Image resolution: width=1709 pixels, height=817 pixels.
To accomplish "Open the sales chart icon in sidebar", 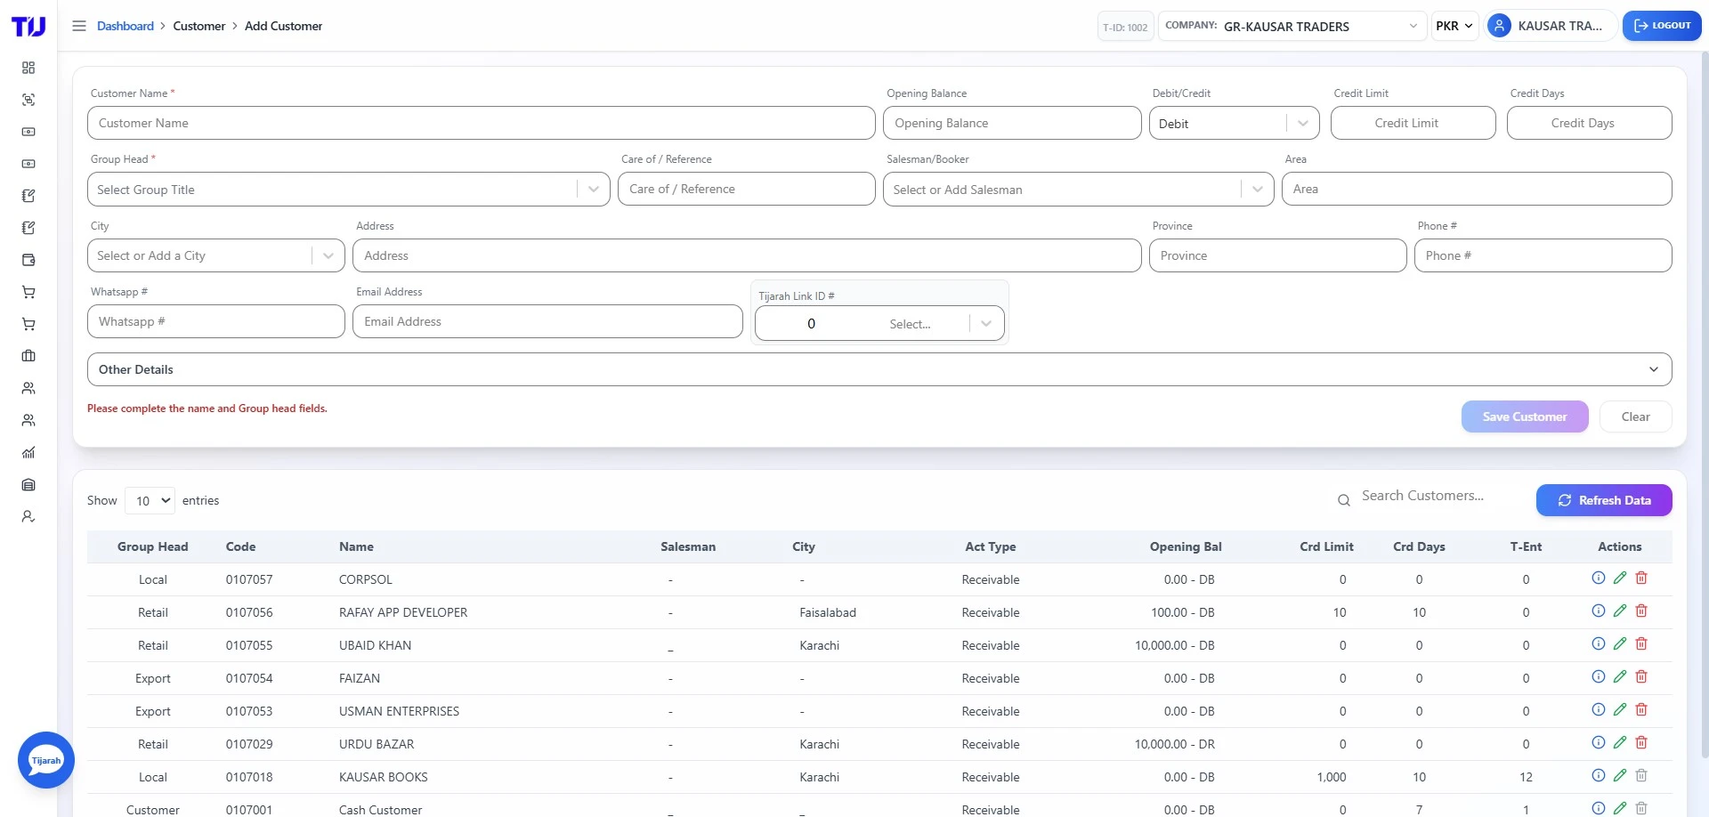I will pyautogui.click(x=28, y=453).
